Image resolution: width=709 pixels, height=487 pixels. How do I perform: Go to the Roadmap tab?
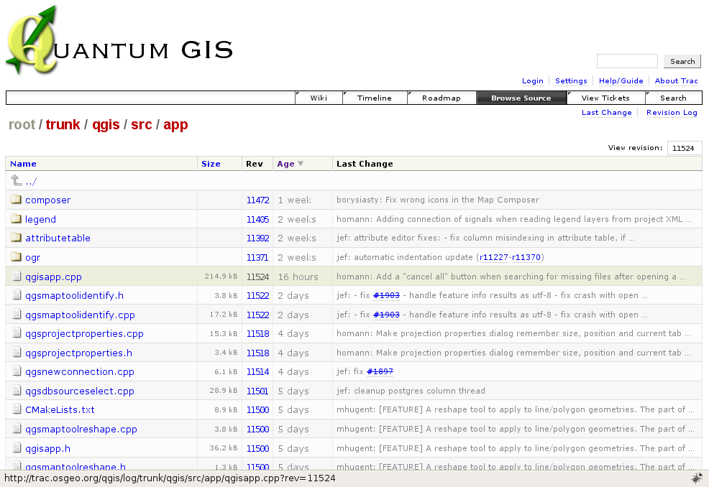tap(442, 98)
